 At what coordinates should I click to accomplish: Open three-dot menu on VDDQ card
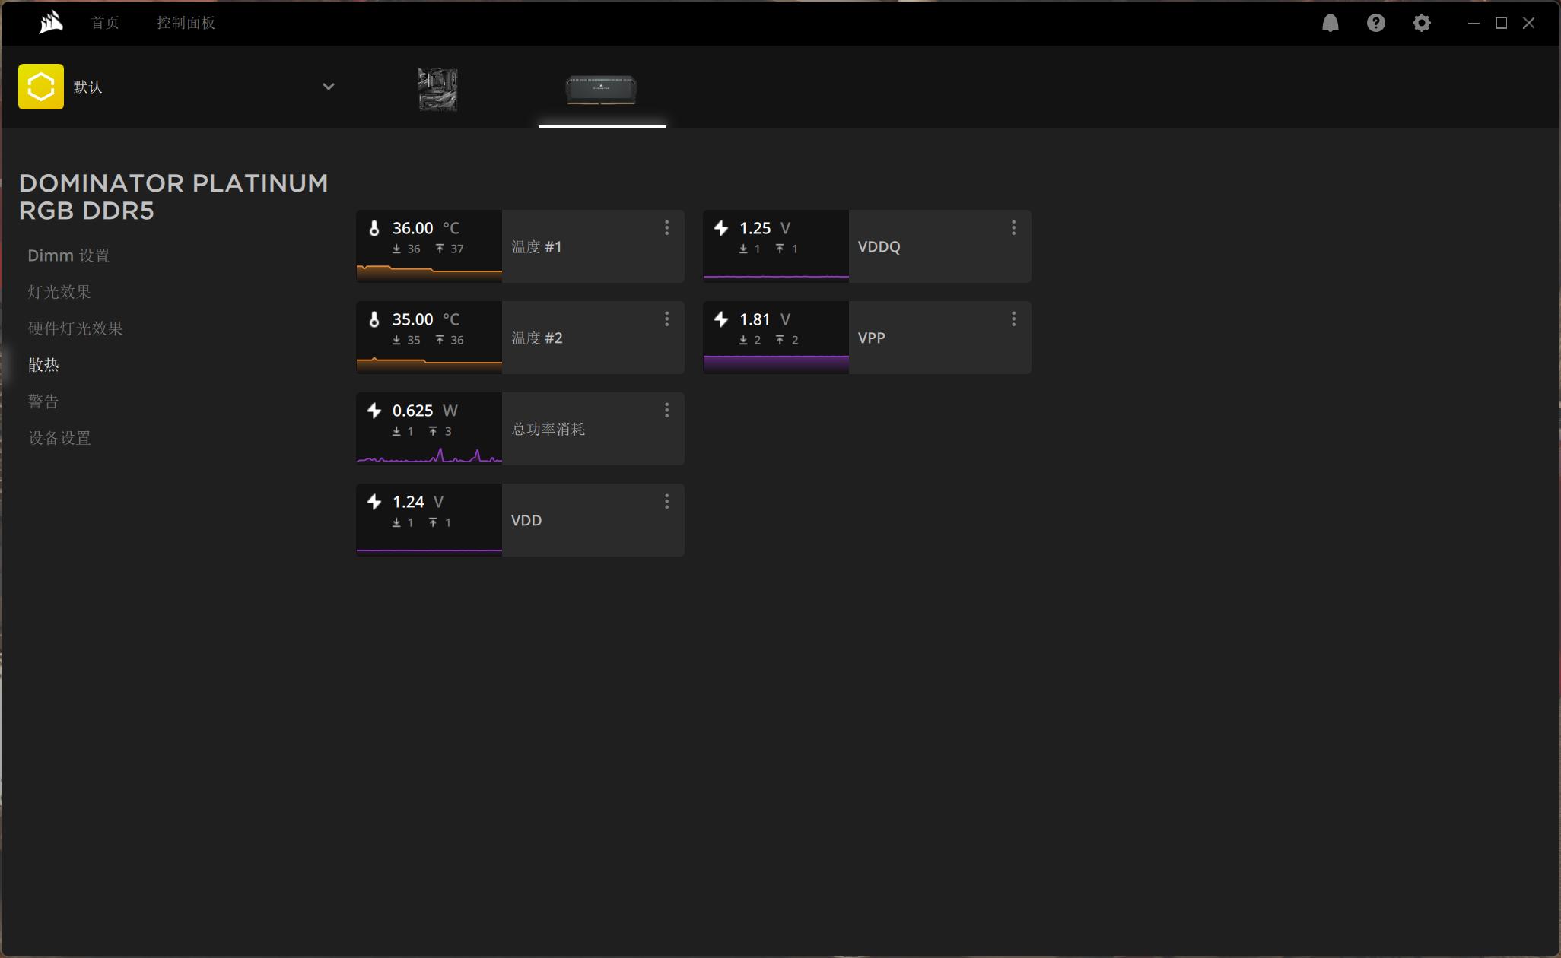click(x=1013, y=228)
